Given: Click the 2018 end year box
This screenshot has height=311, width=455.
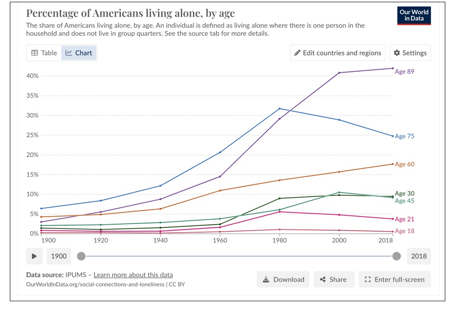Looking at the screenshot, I should 419,256.
